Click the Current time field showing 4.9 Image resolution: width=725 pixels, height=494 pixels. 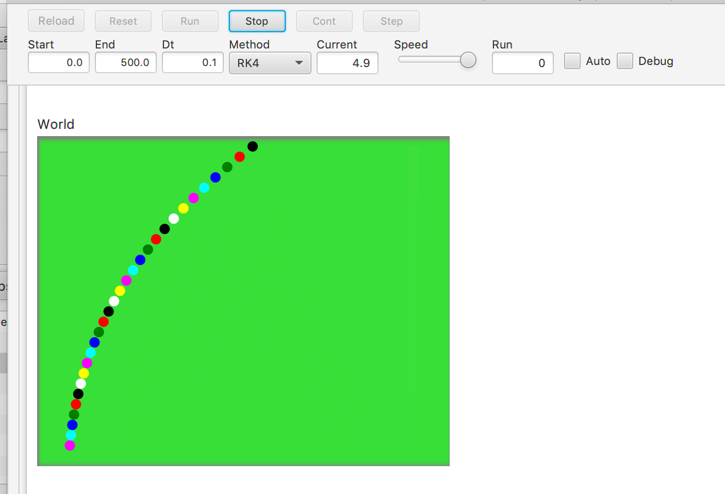348,63
